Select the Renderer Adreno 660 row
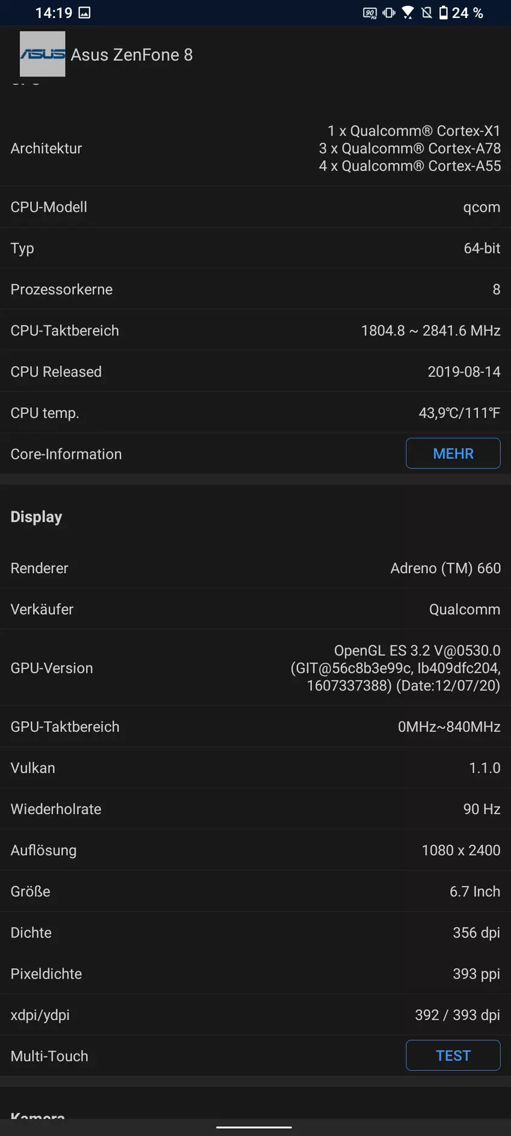 pyautogui.click(x=255, y=568)
